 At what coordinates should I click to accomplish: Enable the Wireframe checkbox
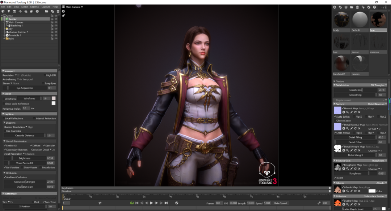[4, 99]
